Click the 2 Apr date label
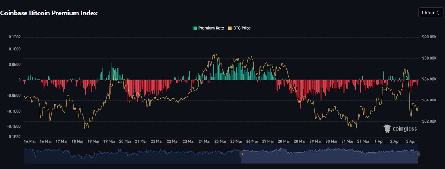The height and width of the screenshot is (169, 445). tap(395, 141)
